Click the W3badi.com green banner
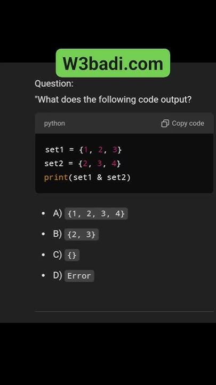216x385 pixels. coord(113,63)
